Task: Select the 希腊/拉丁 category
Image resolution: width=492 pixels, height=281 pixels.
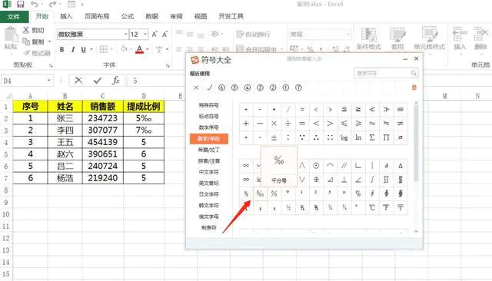Action: coord(208,150)
